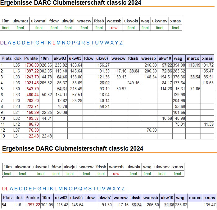The width and height of the screenshot is (217, 210).
Task: Open letter M in the first letter index
Action: click(59, 43)
